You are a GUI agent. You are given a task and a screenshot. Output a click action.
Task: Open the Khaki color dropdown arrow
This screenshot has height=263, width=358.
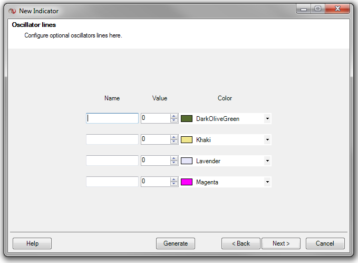(267, 140)
